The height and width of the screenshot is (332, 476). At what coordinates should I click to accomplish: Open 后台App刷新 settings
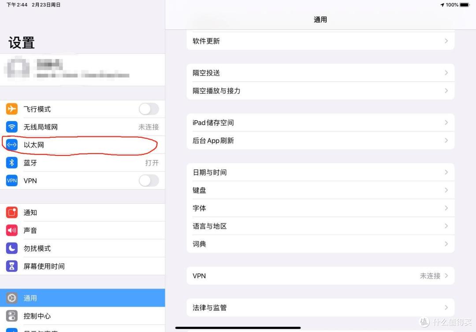320,140
